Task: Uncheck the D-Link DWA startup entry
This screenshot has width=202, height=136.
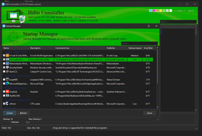Action: click(x=4, y=56)
